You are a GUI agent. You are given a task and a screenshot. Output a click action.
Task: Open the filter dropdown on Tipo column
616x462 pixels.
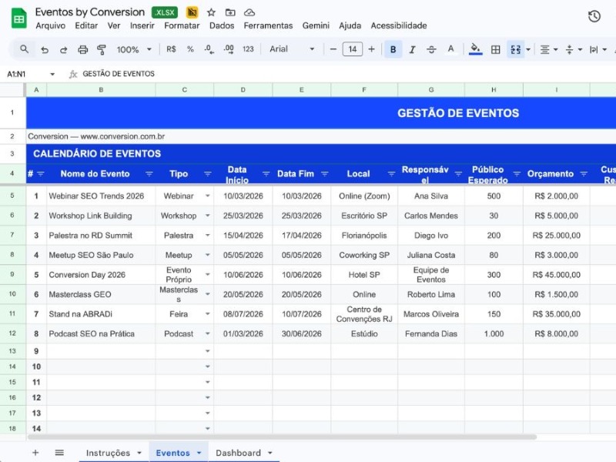206,173
